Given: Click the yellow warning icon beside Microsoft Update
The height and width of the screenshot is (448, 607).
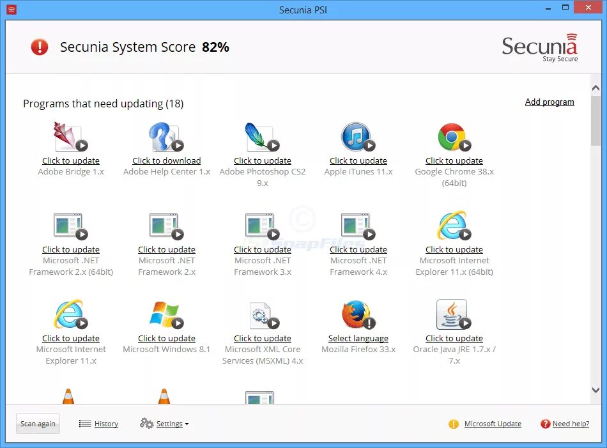Looking at the screenshot, I should [x=453, y=424].
